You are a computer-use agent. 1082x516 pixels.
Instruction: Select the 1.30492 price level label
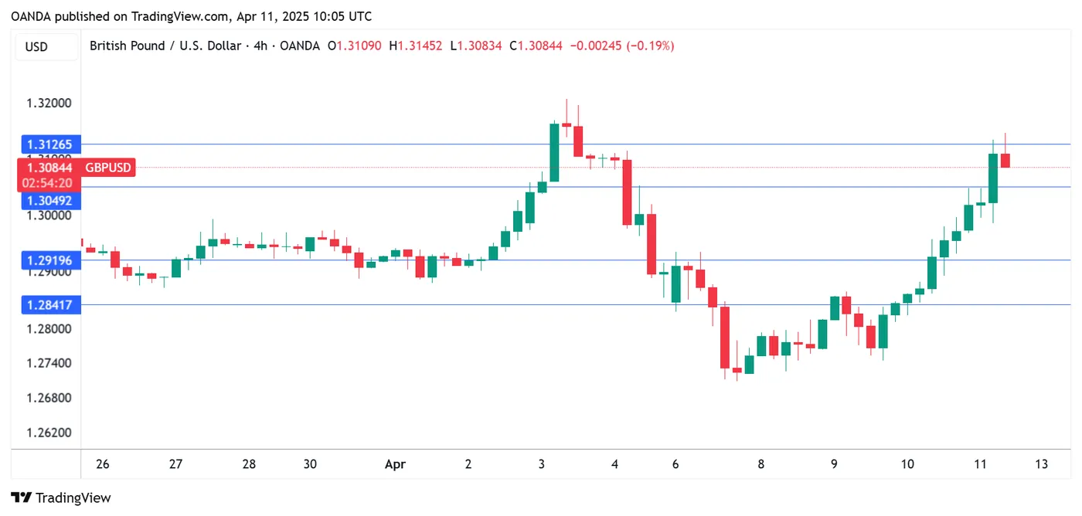(49, 201)
